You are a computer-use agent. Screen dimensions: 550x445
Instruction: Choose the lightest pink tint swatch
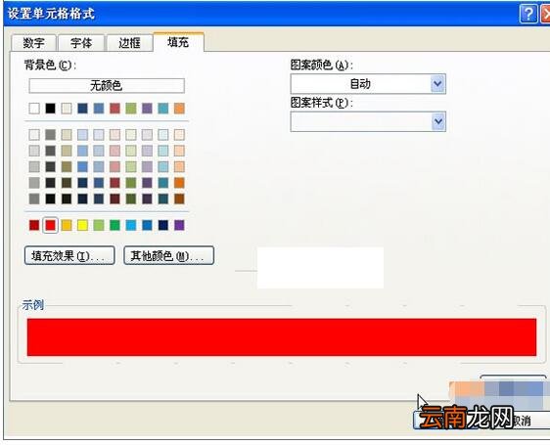115,135
